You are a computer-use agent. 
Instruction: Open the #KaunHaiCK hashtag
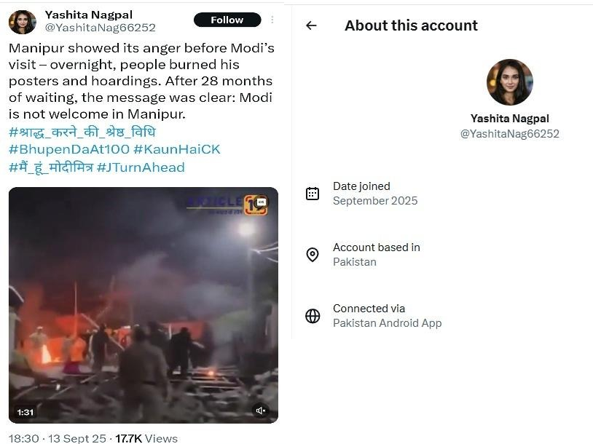point(176,149)
